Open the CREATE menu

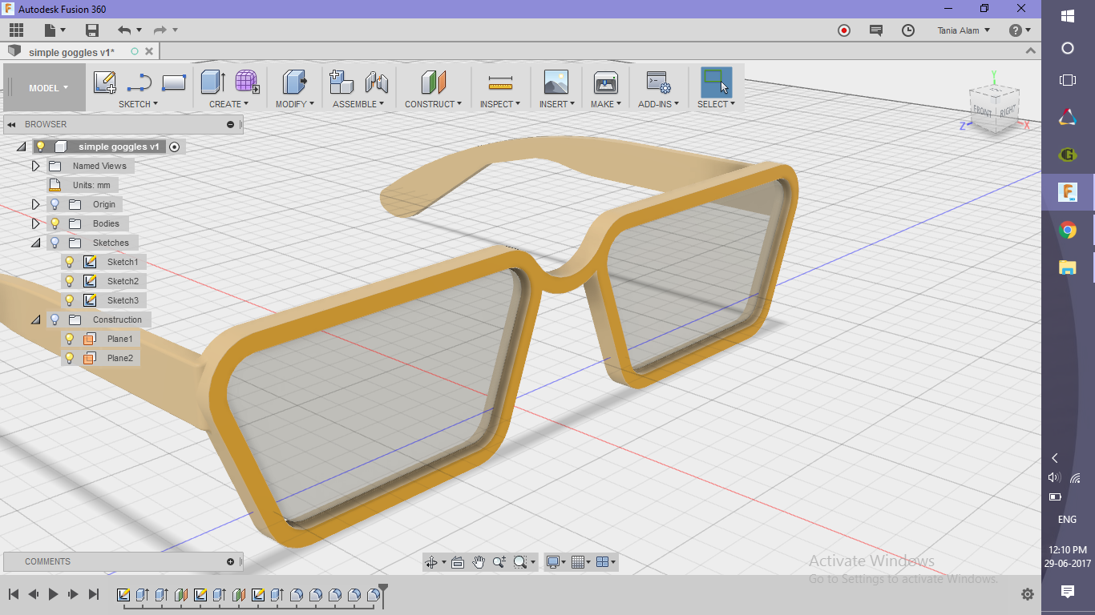(228, 104)
